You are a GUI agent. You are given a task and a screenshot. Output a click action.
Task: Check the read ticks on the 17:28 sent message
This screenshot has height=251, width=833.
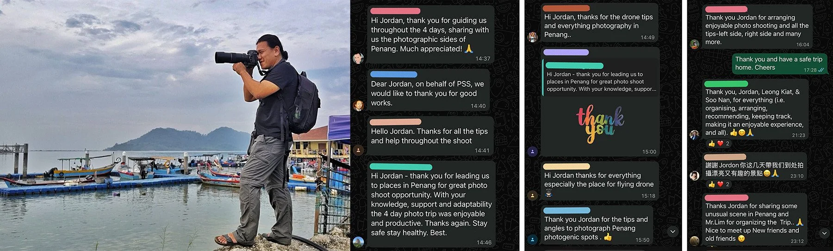coord(821,70)
